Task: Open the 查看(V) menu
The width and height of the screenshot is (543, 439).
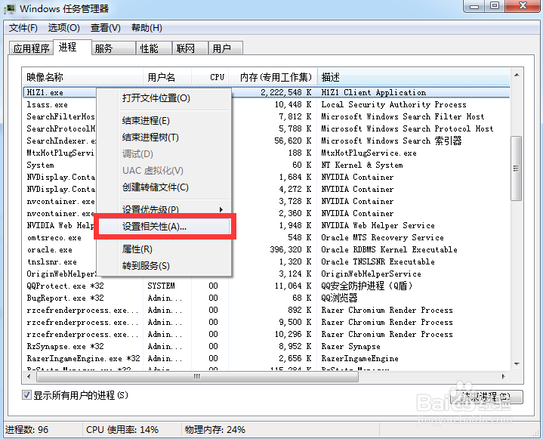Action: [x=105, y=28]
